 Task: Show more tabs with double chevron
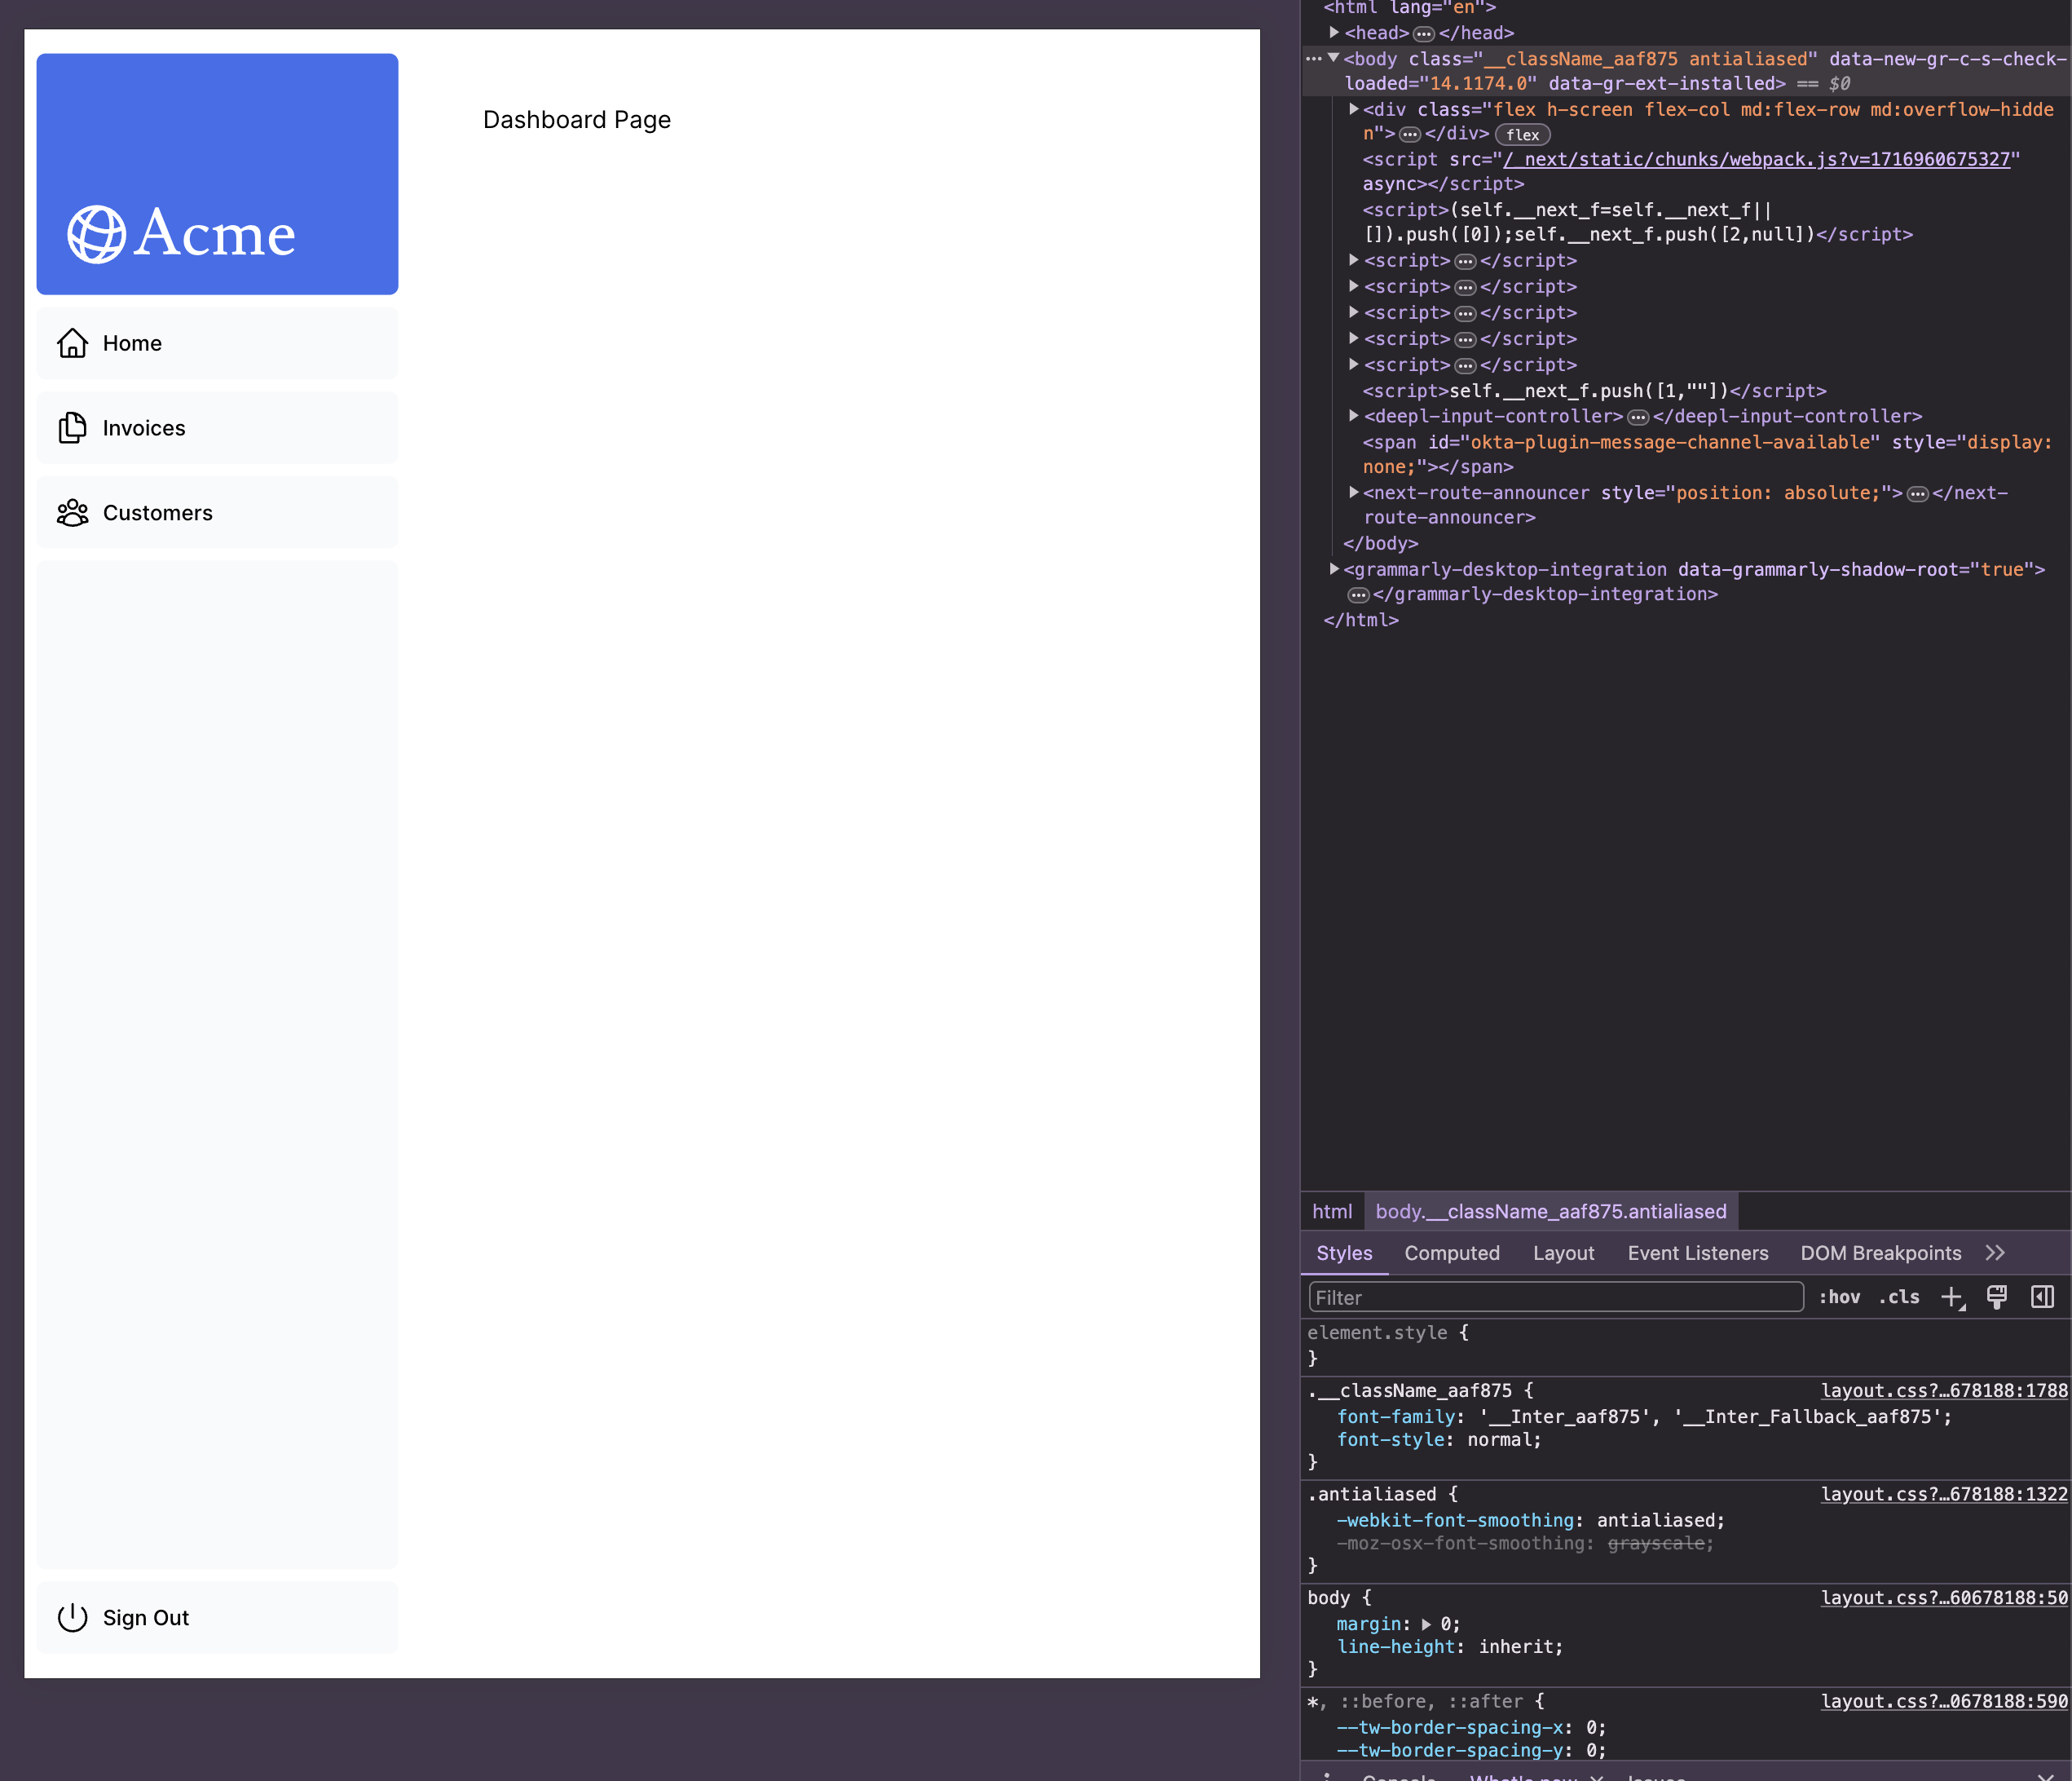pyautogui.click(x=1995, y=1253)
